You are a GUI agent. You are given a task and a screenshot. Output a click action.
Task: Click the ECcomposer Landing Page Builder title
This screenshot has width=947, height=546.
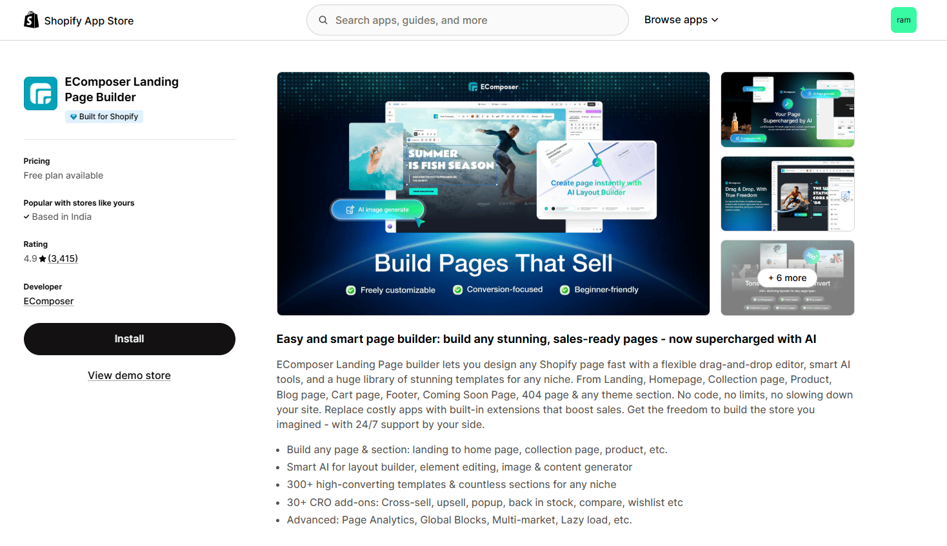click(x=122, y=90)
